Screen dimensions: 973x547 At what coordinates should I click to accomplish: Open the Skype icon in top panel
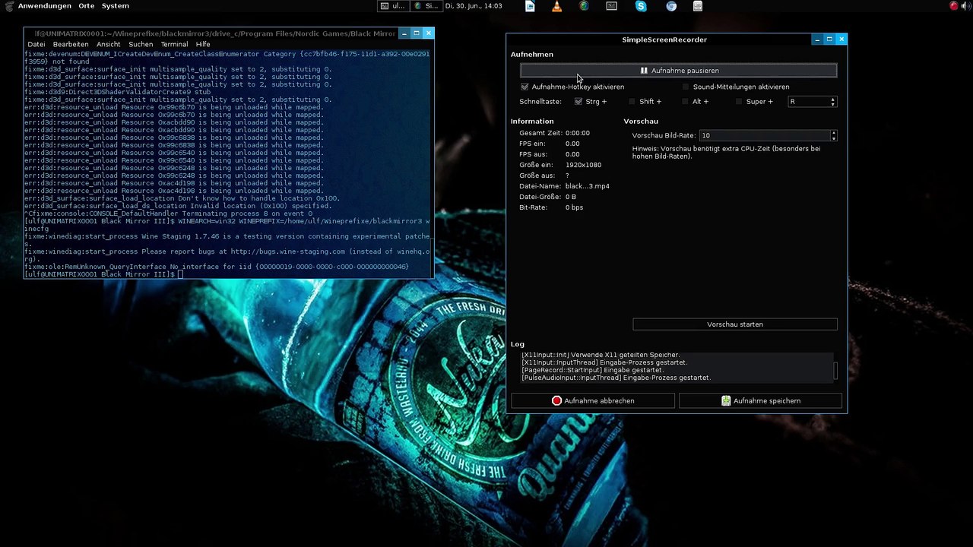641,6
